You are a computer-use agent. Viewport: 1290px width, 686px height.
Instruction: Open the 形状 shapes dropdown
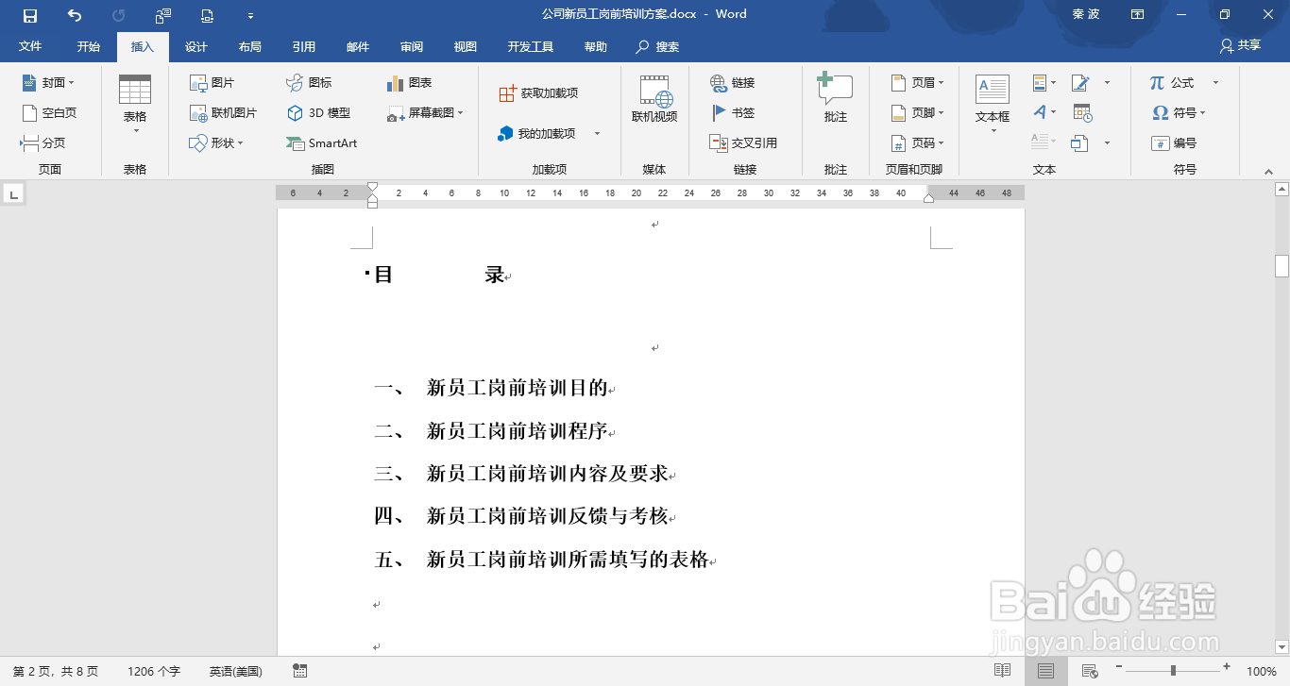pos(220,143)
